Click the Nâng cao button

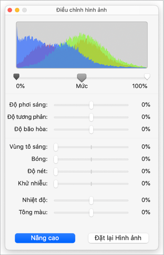point(45,238)
